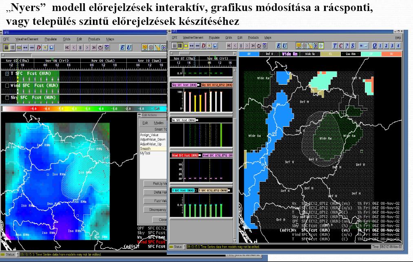413x262 pixels.
Task: Select the pencil tool in left GFE window
Action: point(157,48)
